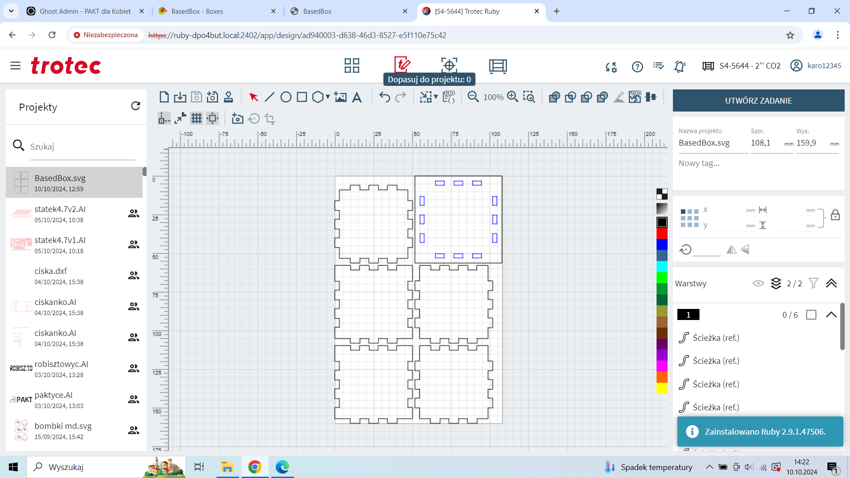The image size is (850, 478).
Task: Collapse all layers with double chevron
Action: (831, 283)
